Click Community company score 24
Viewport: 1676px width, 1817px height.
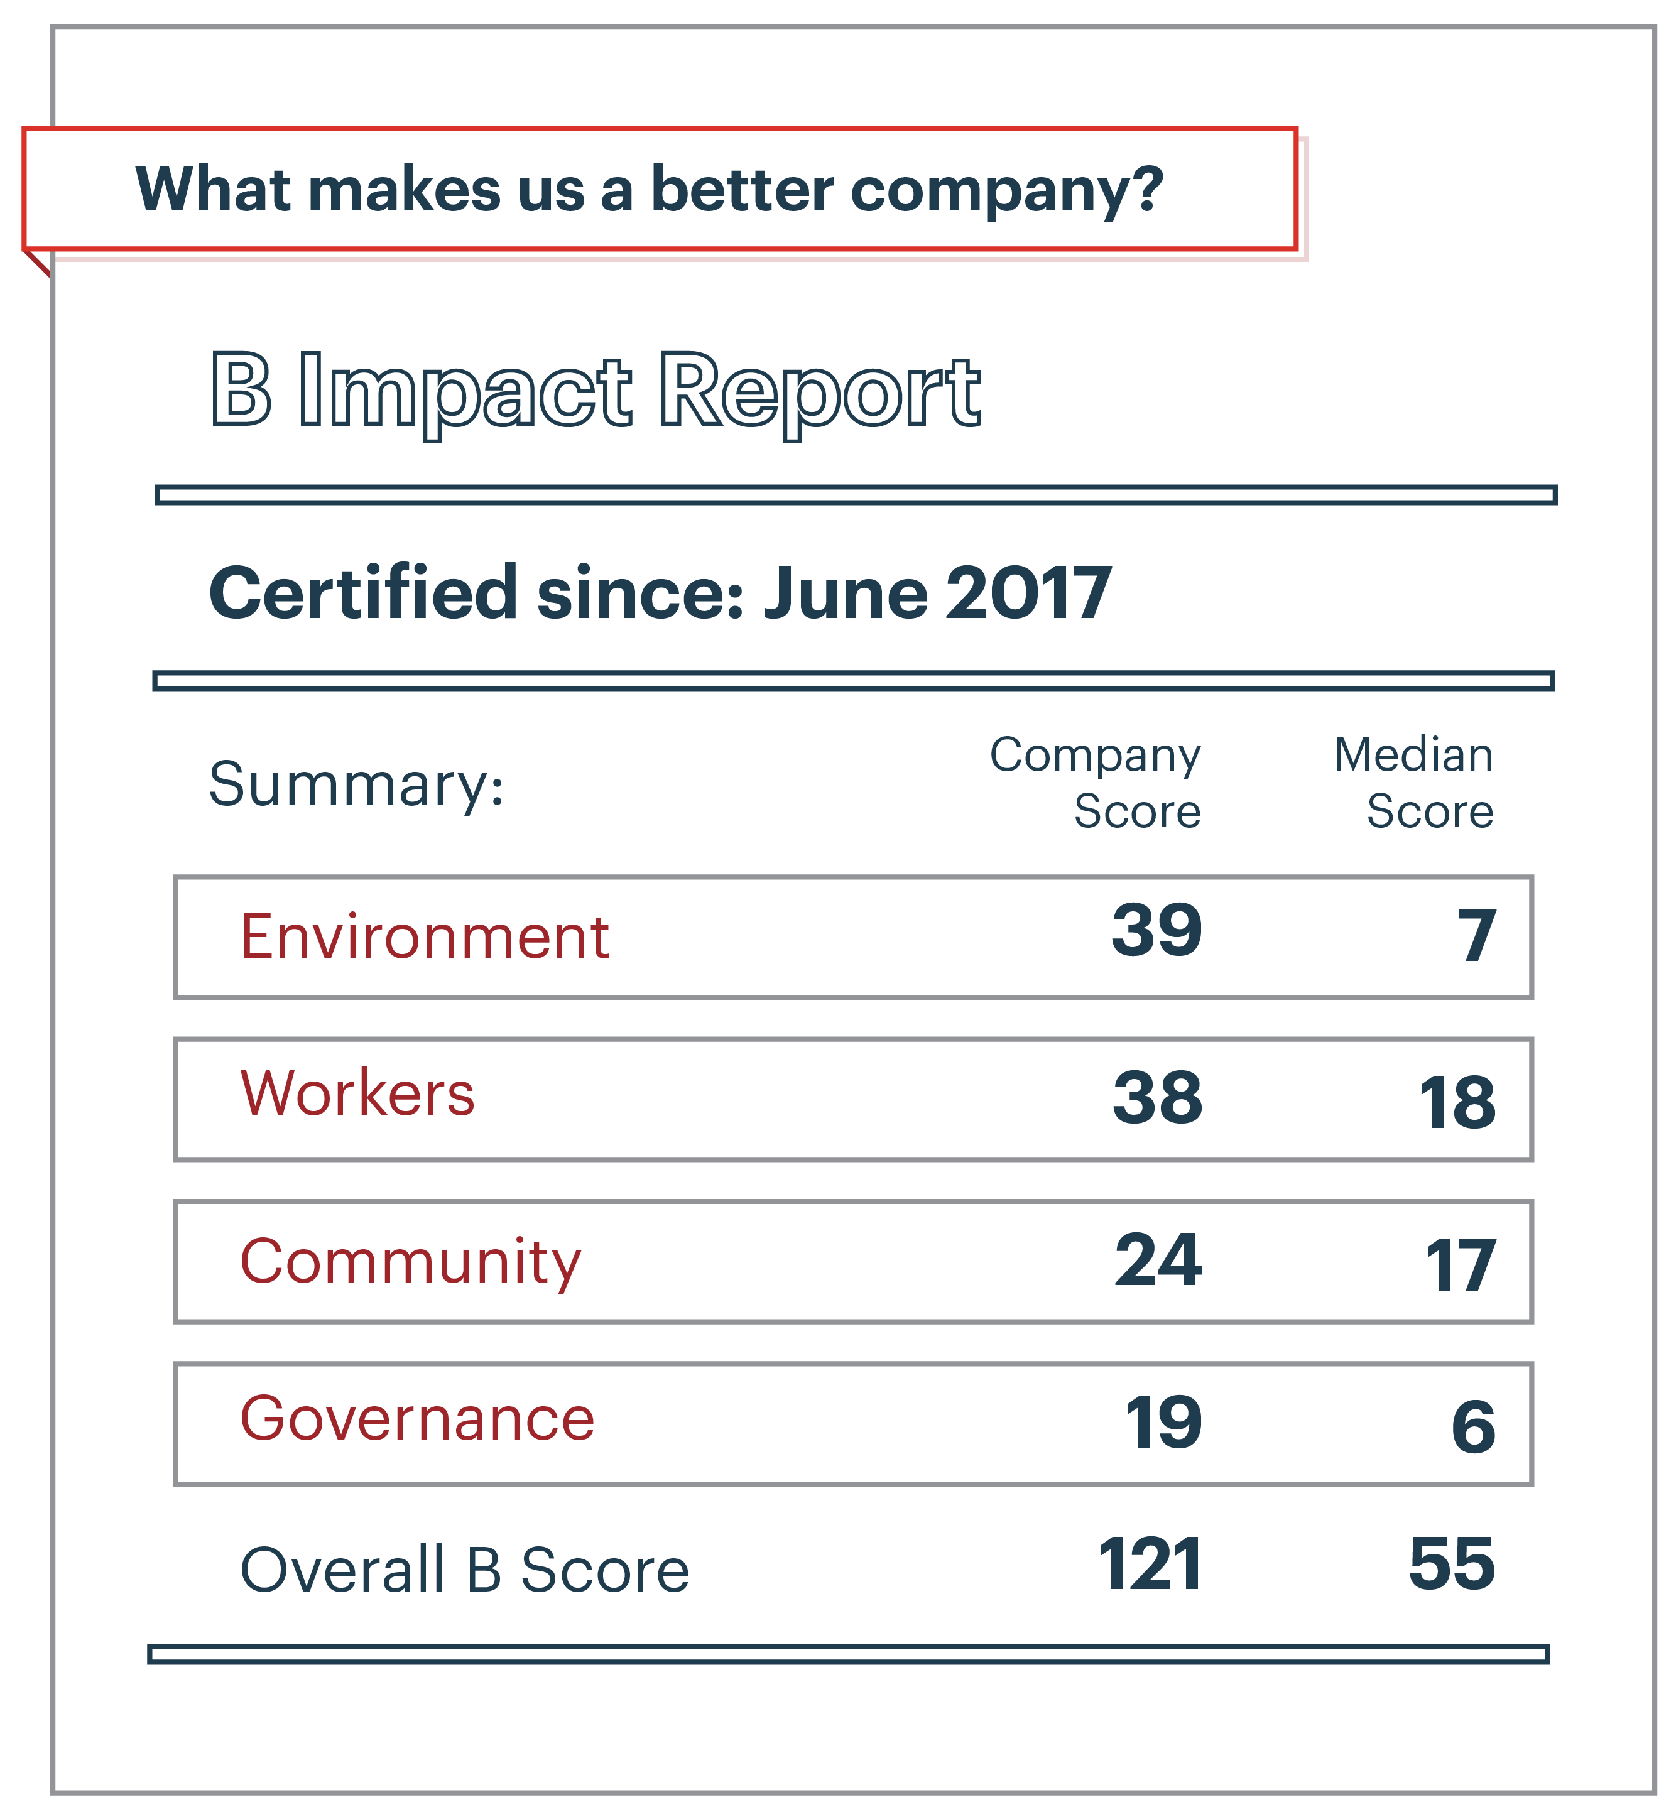click(1159, 1261)
